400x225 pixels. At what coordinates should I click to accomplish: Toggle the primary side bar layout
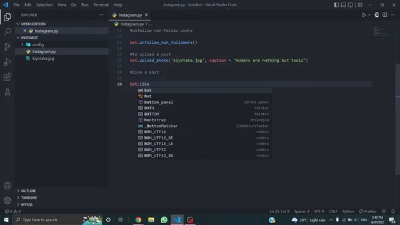(336, 5)
